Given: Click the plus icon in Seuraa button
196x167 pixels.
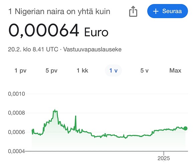Looking at the screenshot, I should pos(156,11).
